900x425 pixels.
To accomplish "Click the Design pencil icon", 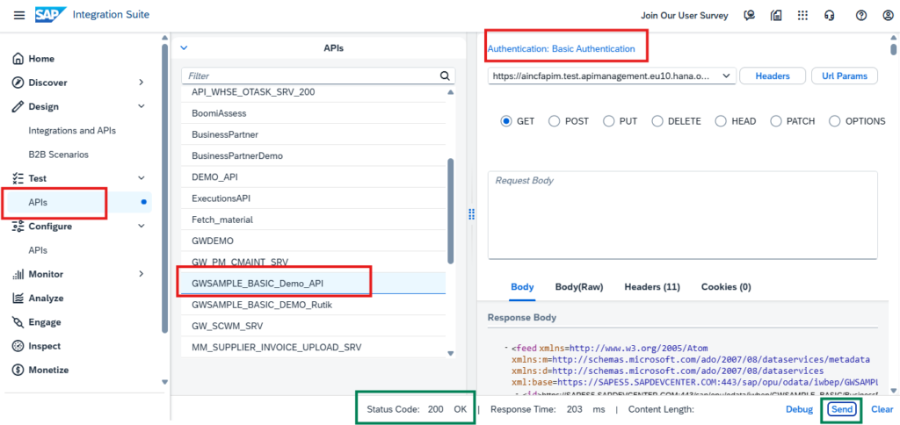I will [18, 106].
